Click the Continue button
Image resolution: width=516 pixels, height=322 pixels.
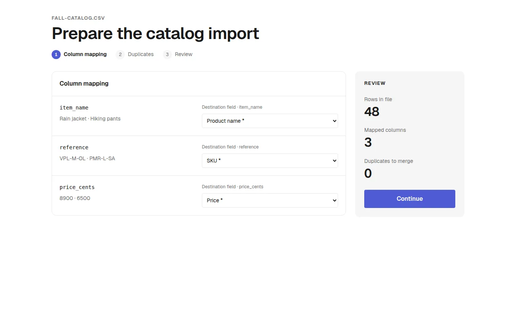[x=410, y=199]
